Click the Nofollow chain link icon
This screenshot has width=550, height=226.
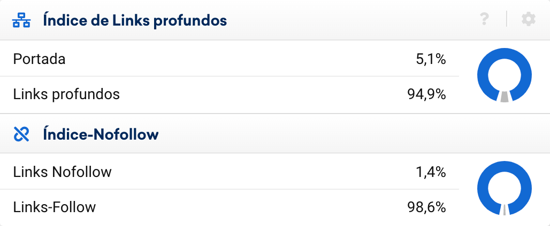[x=21, y=134]
